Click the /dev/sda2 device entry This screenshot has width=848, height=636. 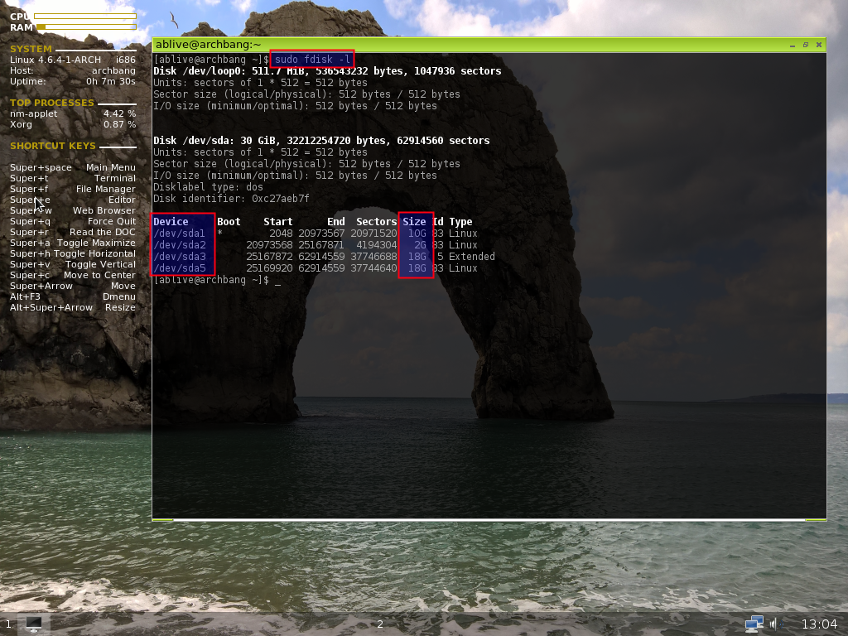coord(179,245)
